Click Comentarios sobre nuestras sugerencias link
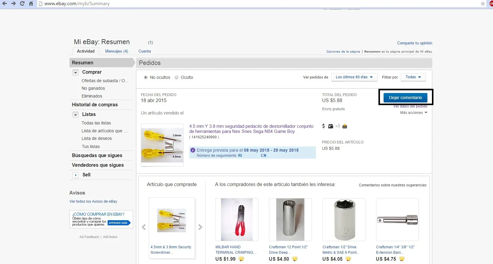493x264 pixels. pyautogui.click(x=393, y=185)
